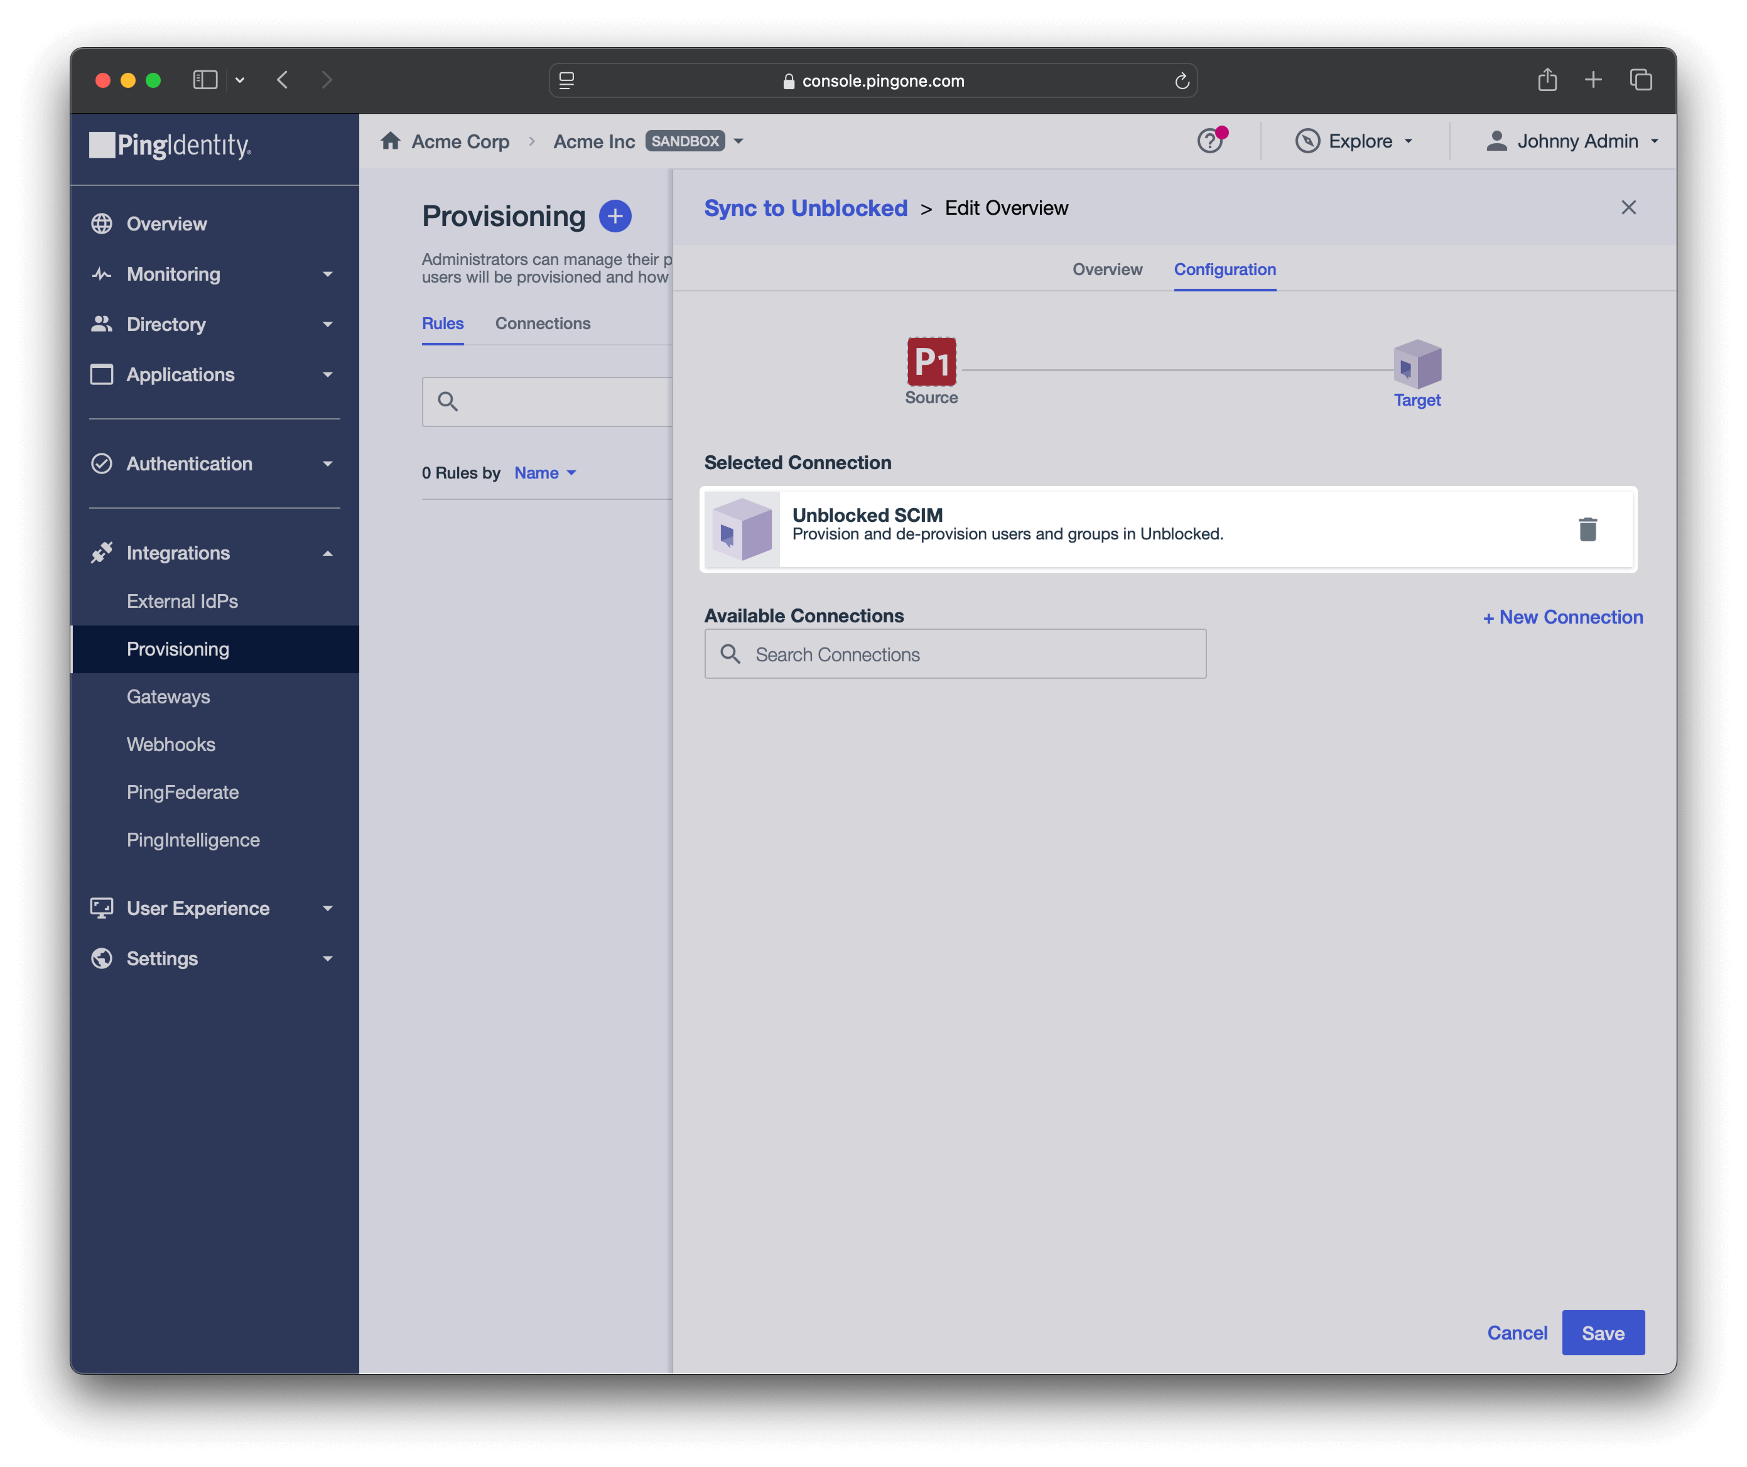The image size is (1747, 1467).
Task: Collapse the Integrations menu
Action: [x=328, y=553]
